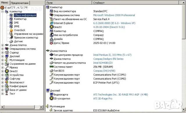Click the tree panel right scroll arrow
The height and width of the screenshot is (113, 186).
coord(41,107)
